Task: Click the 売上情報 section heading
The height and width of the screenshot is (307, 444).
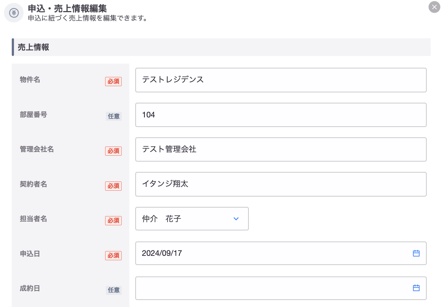Action: (x=33, y=47)
